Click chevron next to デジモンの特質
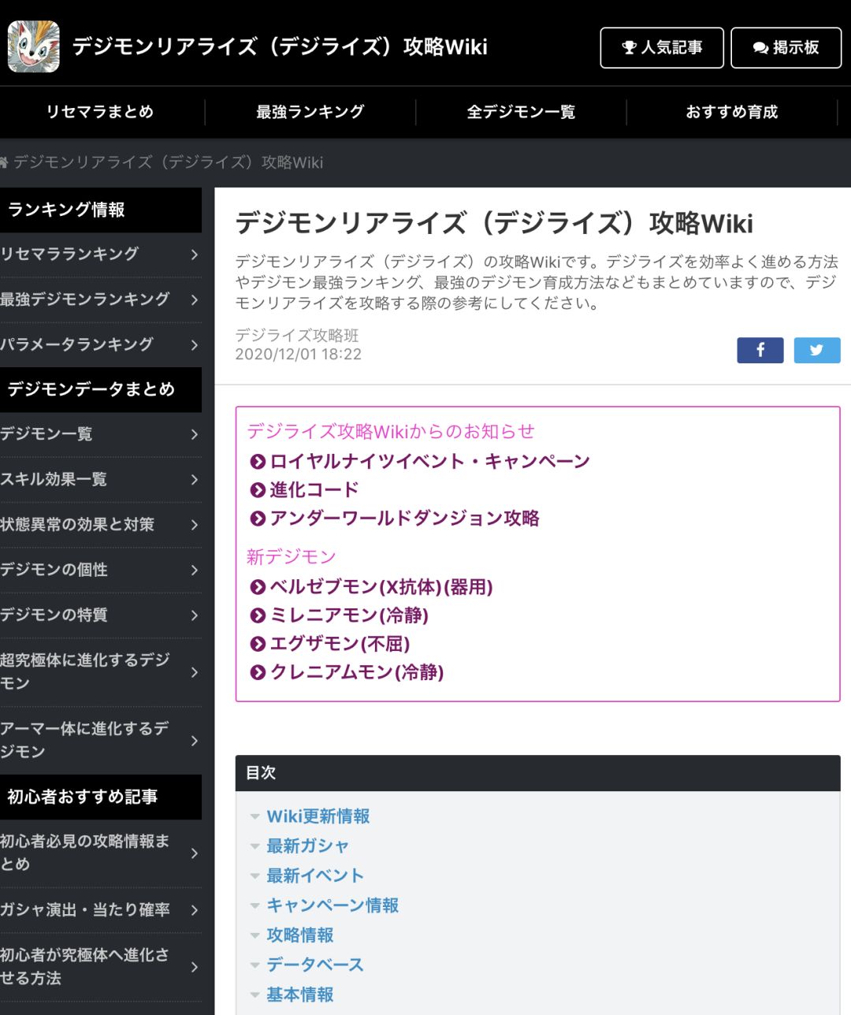This screenshot has height=1015, width=851. tap(194, 615)
